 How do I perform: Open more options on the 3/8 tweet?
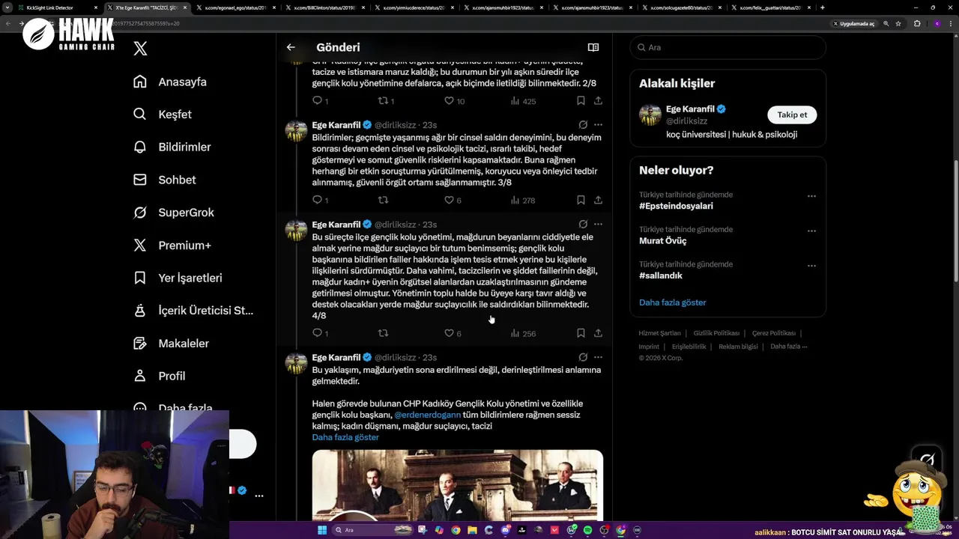598,125
